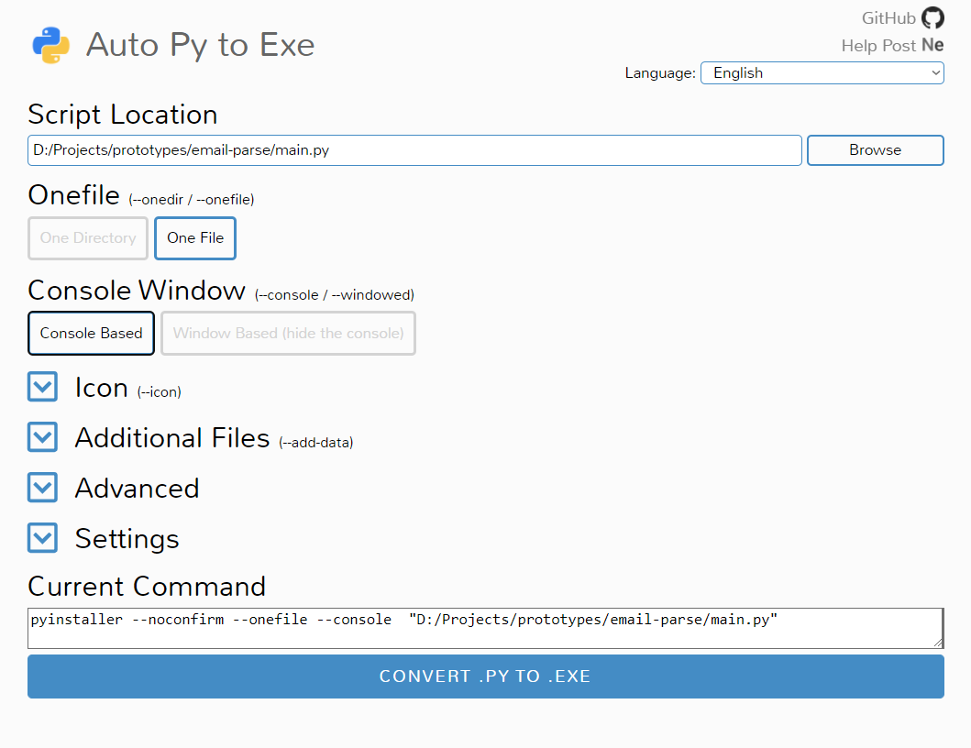This screenshot has height=748, width=971.
Task: Click the Advanced heading text
Action: 137,489
